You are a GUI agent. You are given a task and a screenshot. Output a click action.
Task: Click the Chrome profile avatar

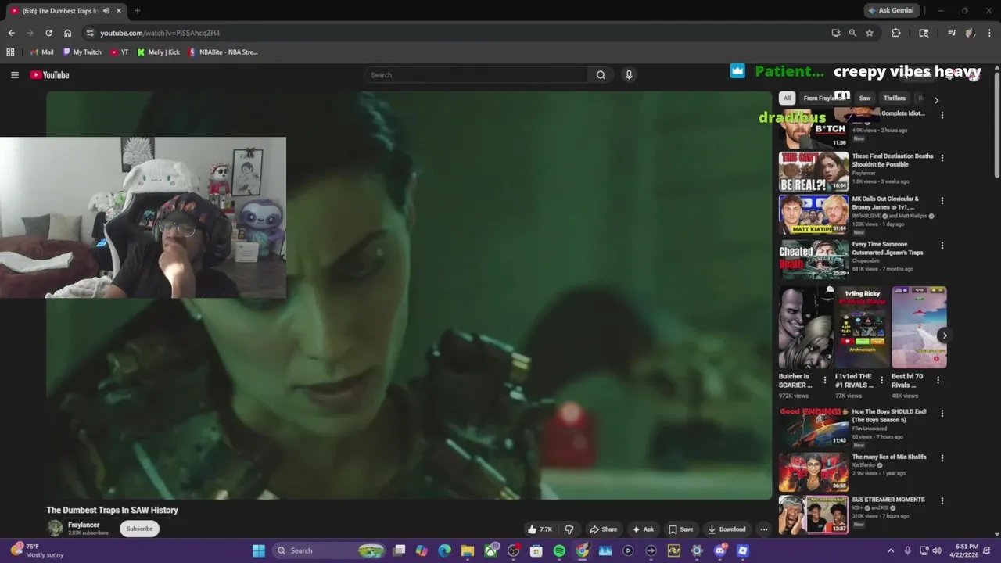pyautogui.click(x=971, y=33)
